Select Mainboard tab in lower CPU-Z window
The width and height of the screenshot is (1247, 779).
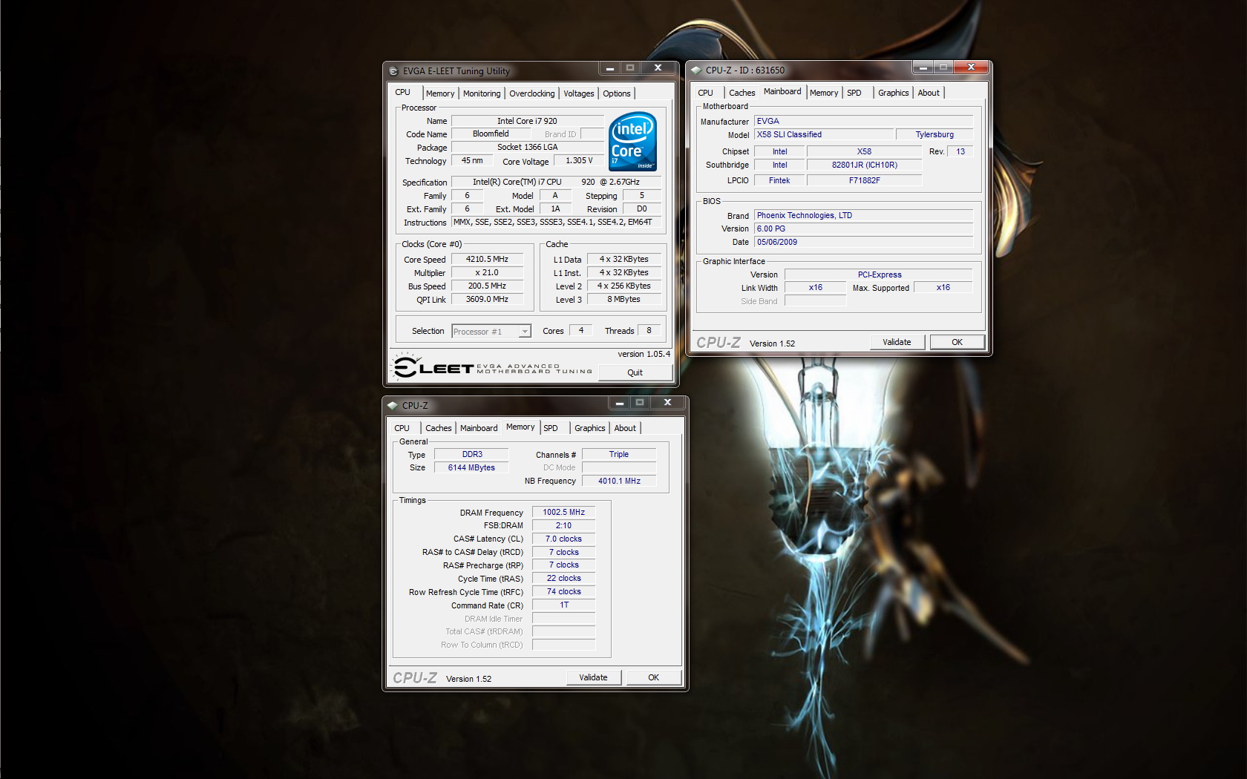[479, 428]
